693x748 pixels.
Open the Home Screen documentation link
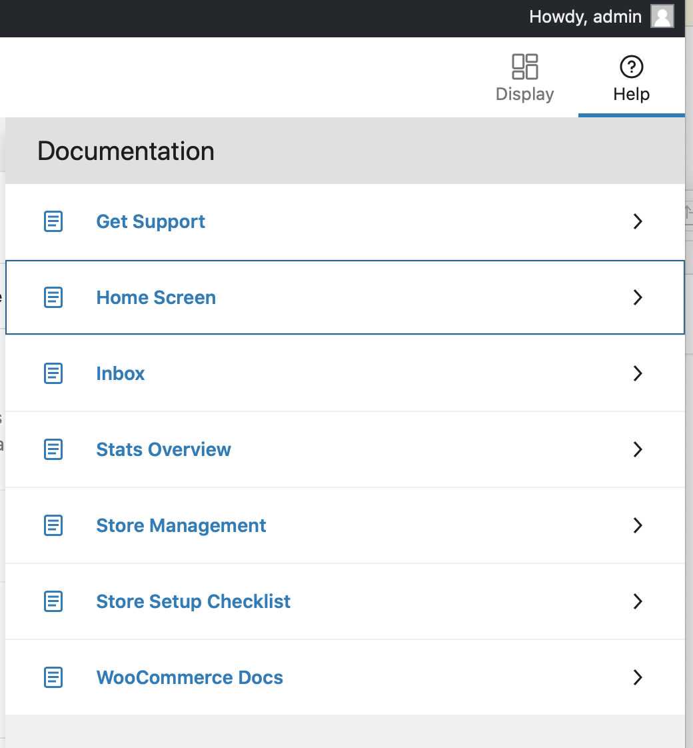(156, 297)
